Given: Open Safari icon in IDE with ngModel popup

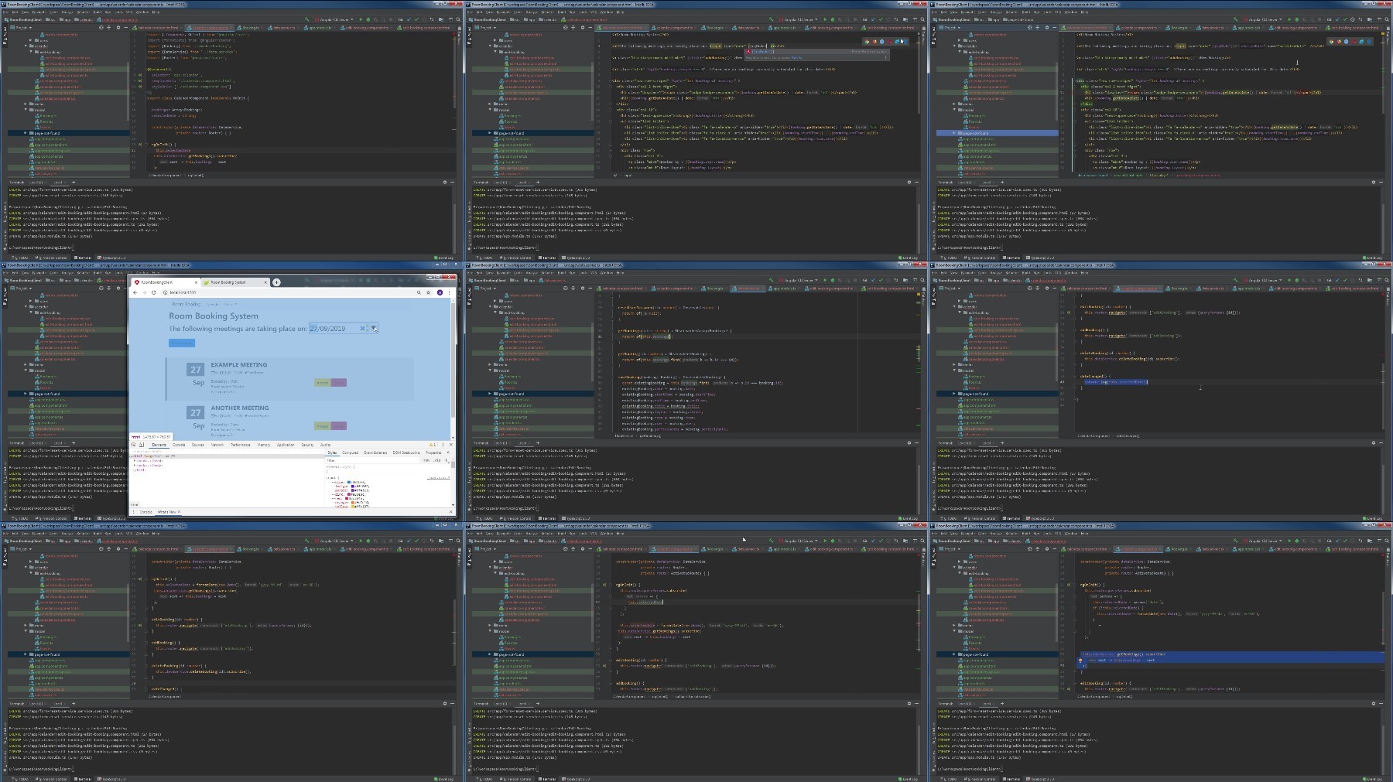Looking at the screenshot, I should (881, 42).
